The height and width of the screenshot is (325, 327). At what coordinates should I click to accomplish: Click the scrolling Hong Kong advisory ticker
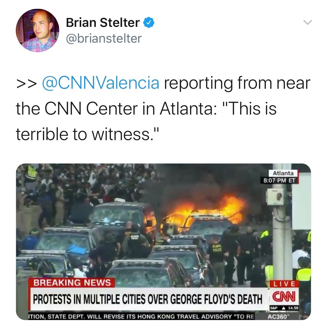pyautogui.click(x=141, y=317)
